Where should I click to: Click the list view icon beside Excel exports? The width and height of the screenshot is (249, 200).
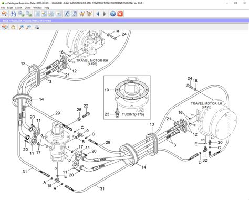pyautogui.click(x=37, y=14)
